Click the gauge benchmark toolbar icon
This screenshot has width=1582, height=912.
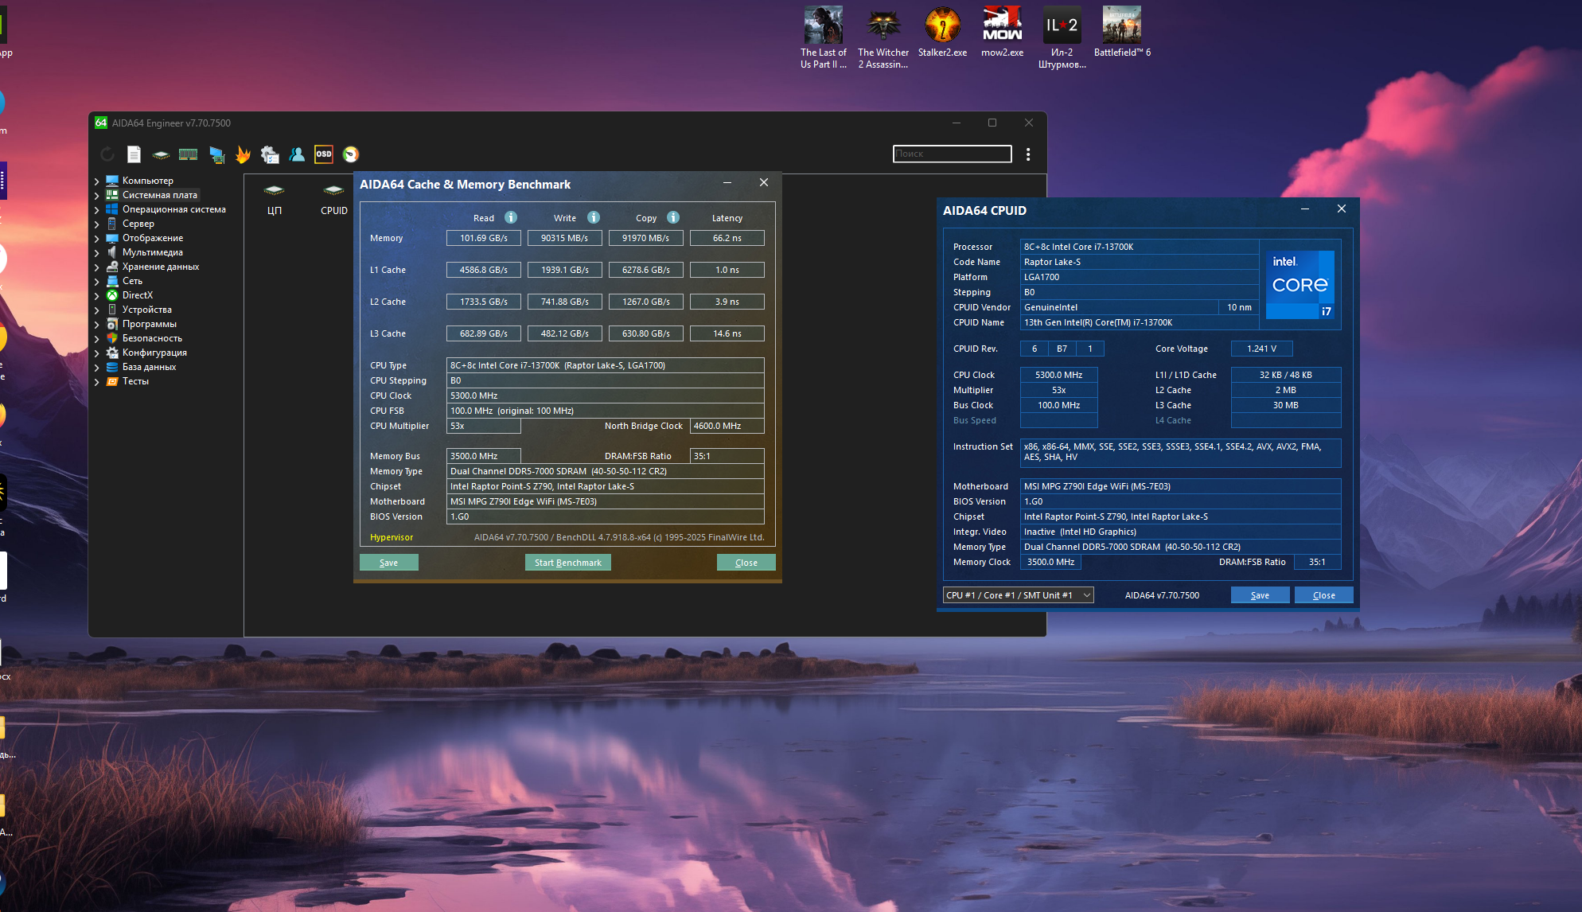point(351,154)
